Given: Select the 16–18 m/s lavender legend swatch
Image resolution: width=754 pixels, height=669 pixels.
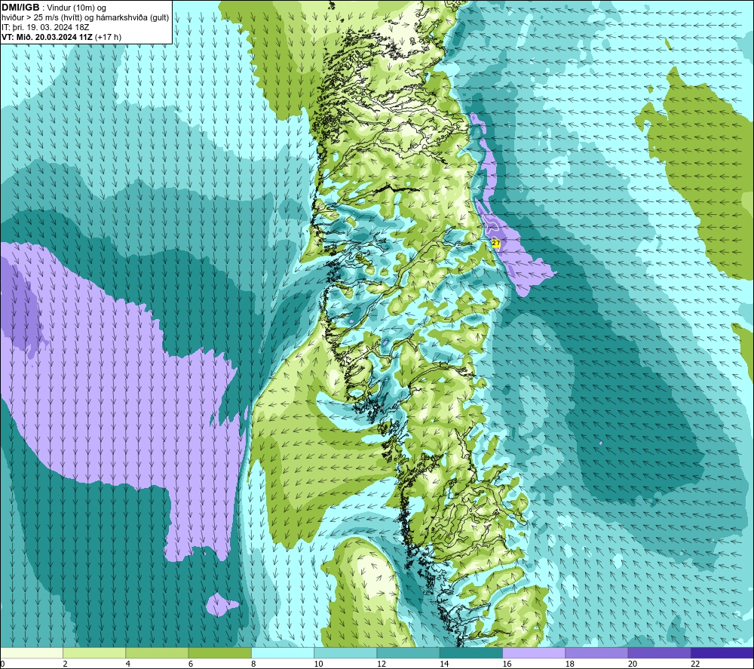Looking at the screenshot, I should [x=534, y=652].
